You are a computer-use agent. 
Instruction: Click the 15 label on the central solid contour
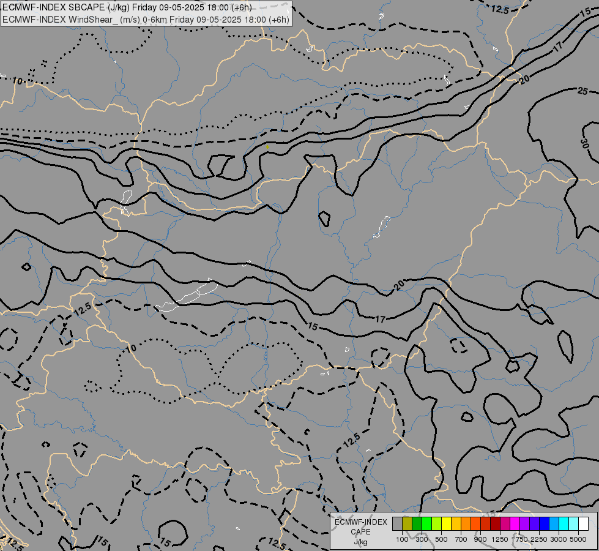(313, 326)
